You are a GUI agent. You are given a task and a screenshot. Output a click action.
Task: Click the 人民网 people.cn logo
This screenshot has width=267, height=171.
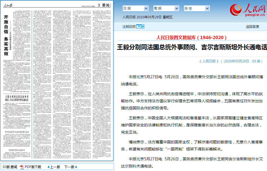click(x=247, y=10)
